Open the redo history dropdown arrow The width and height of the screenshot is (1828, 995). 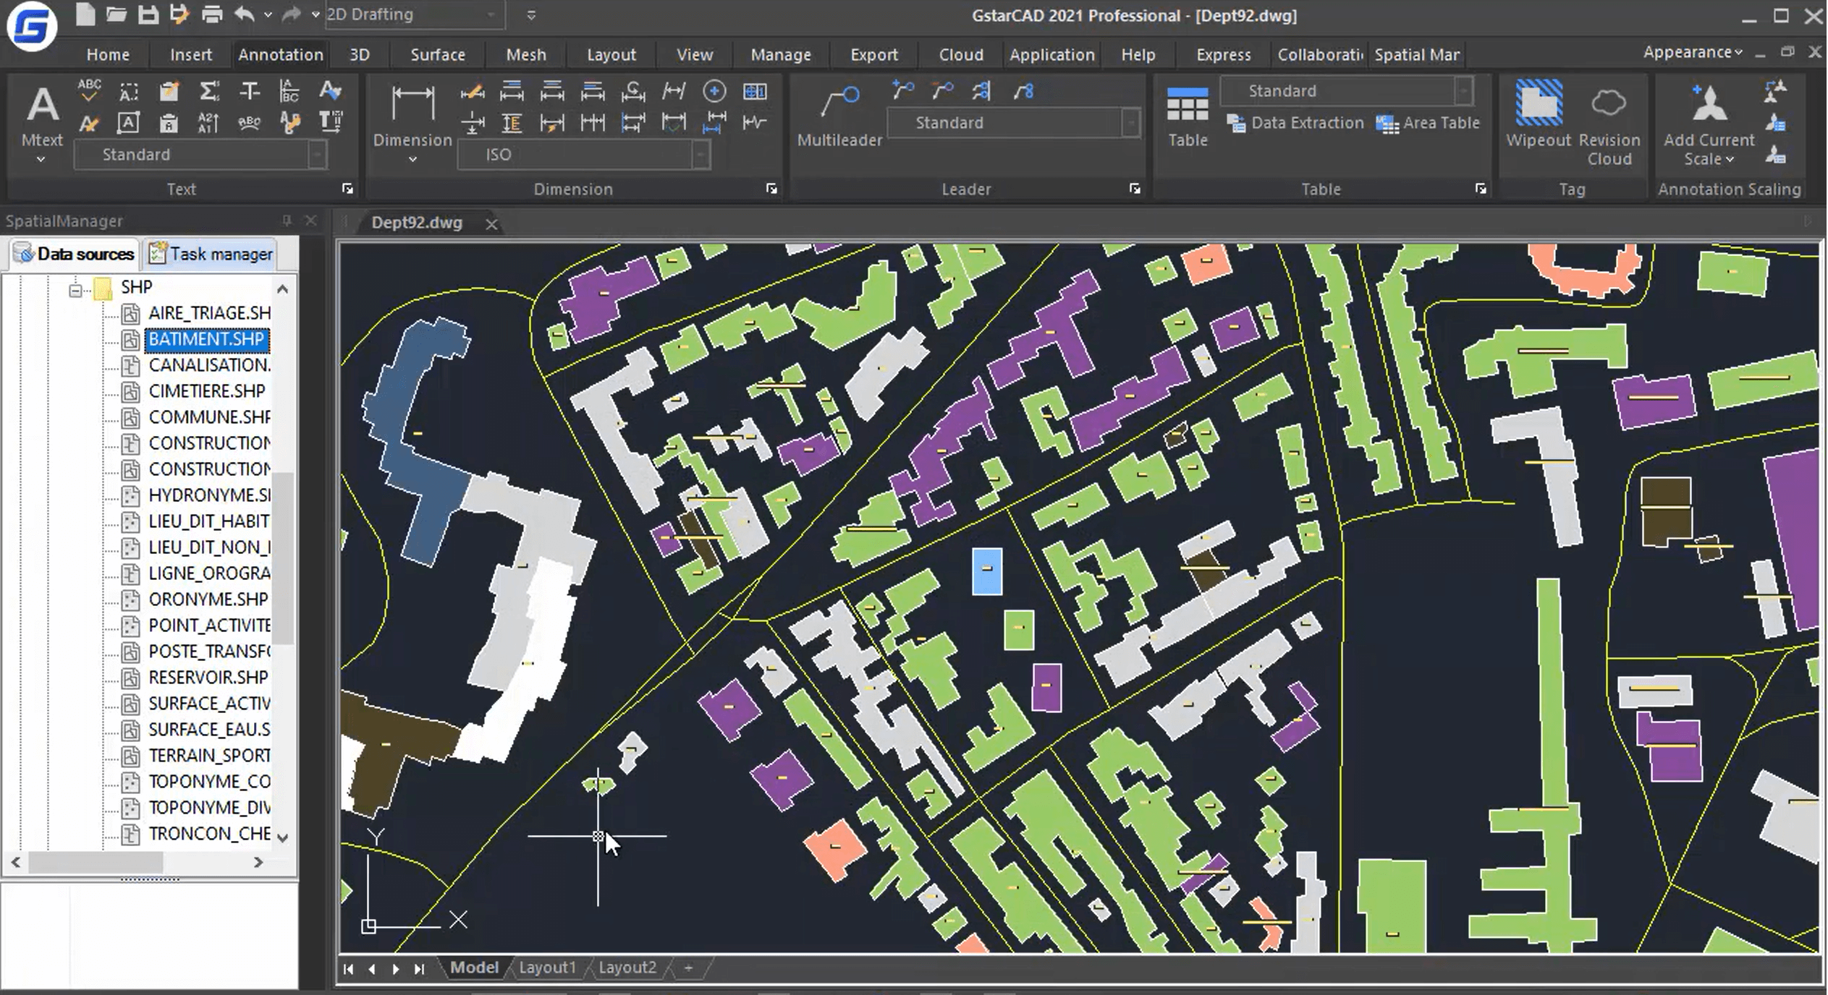(316, 14)
